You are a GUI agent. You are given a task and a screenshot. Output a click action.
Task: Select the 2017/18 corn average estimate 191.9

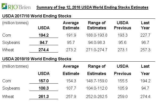pos(71,35)
